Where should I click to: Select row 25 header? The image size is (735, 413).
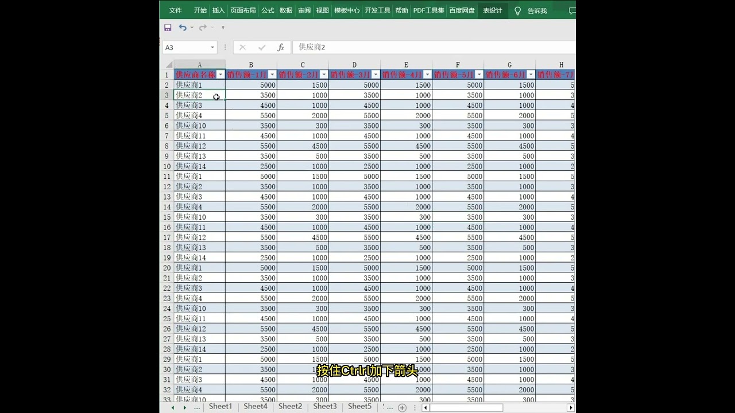click(167, 319)
